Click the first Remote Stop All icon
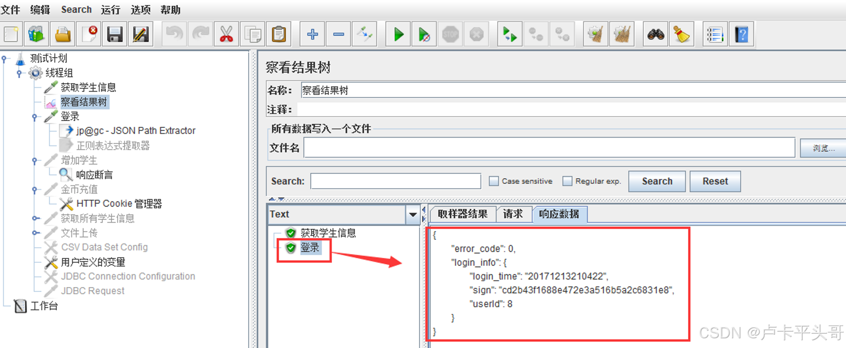 click(536, 34)
